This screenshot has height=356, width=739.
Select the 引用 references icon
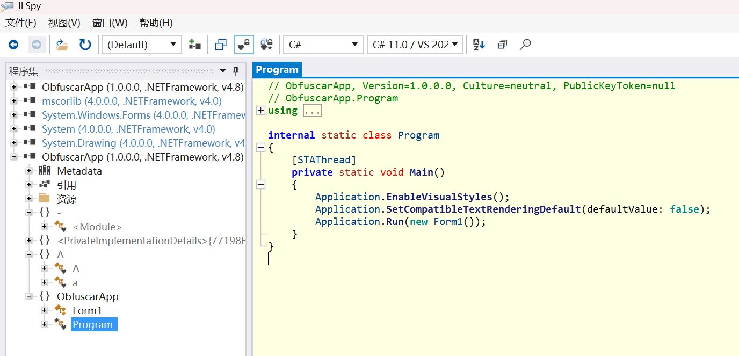pyautogui.click(x=45, y=185)
